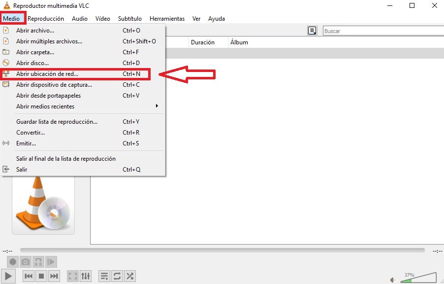Click the elapsed time label

(x=7, y=251)
